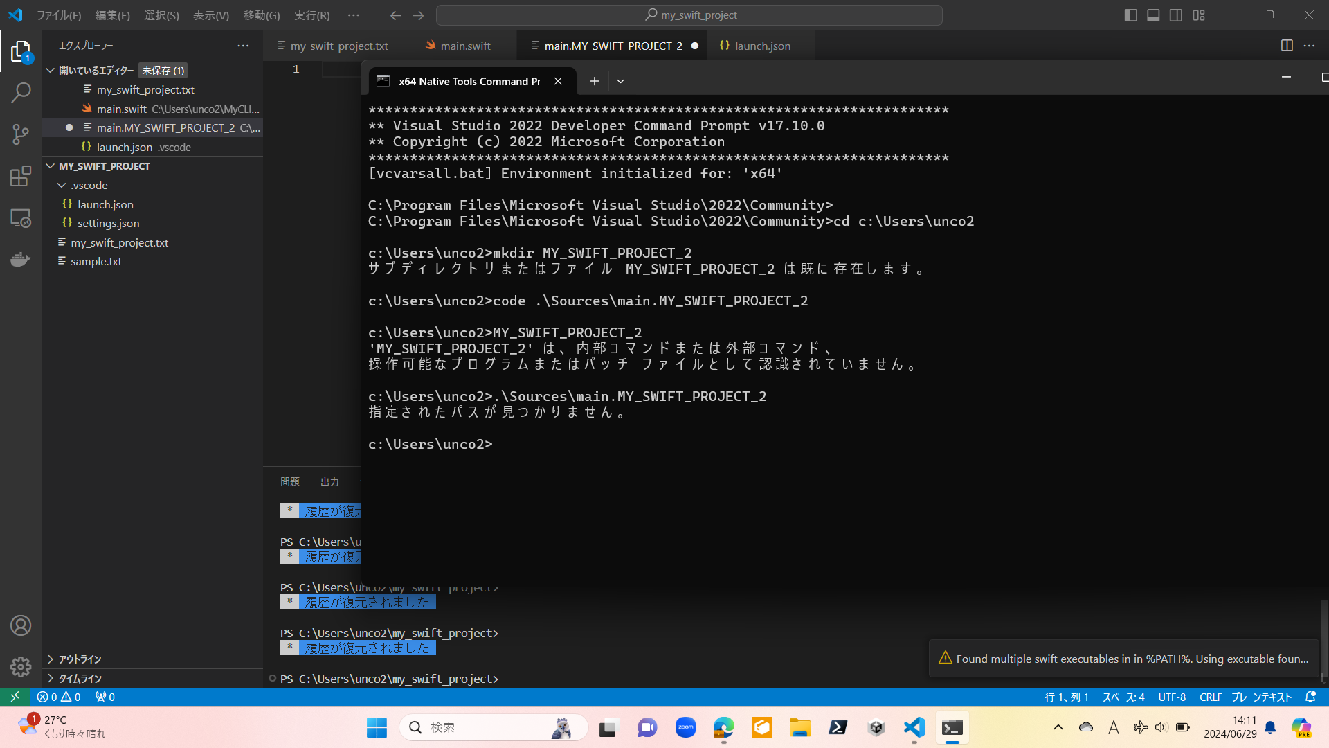Open the Extensions view

point(21,176)
